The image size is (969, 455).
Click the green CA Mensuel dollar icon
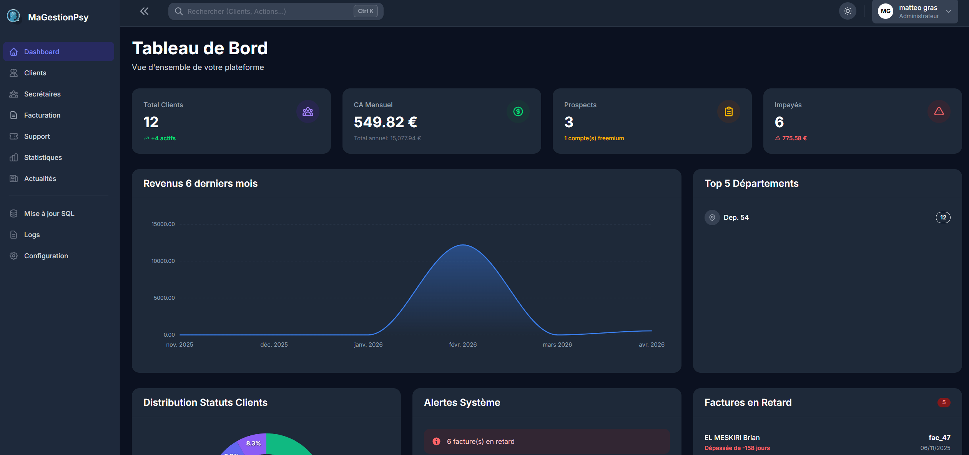point(518,111)
